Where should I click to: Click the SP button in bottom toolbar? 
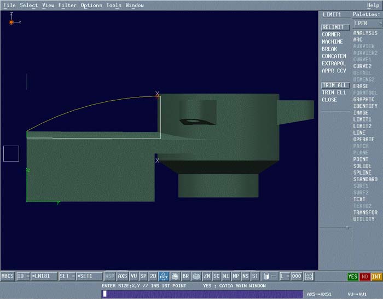tap(143, 277)
